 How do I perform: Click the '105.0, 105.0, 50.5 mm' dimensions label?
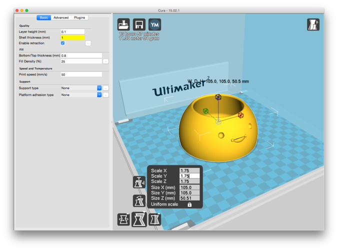coord(227,81)
